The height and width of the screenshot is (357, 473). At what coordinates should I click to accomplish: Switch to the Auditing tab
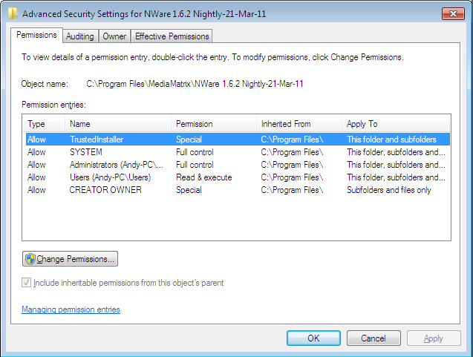[x=80, y=36]
